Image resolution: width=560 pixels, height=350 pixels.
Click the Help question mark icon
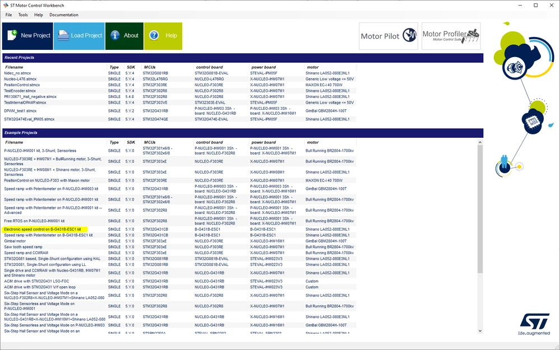click(x=154, y=35)
